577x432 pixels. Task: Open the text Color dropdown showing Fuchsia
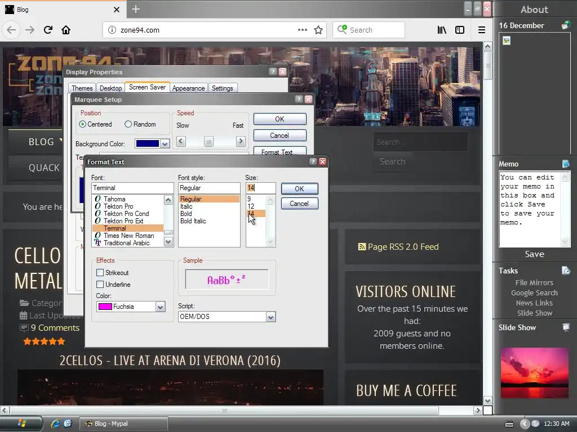161,307
